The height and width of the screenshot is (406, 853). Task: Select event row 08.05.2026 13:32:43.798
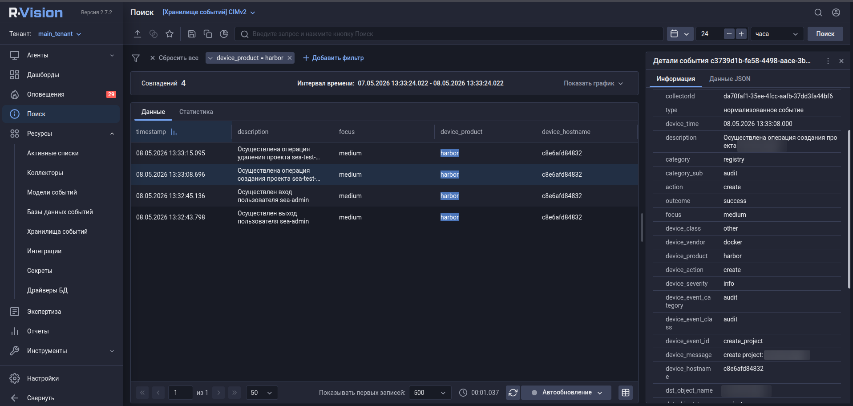point(384,217)
